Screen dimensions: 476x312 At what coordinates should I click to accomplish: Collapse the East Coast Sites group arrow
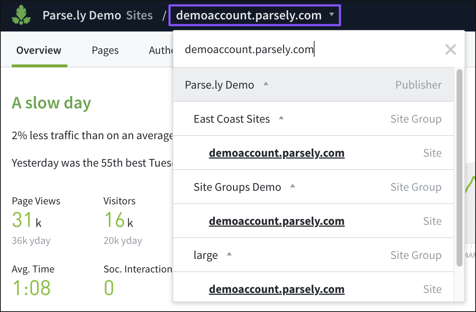tap(281, 118)
